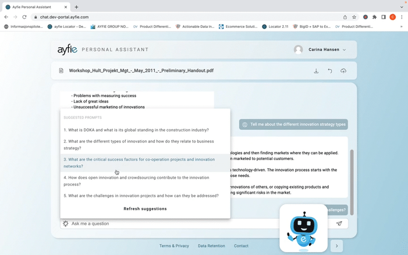This screenshot has width=408, height=255.
Task: Open the Terms & Privacy link
Action: (174, 246)
